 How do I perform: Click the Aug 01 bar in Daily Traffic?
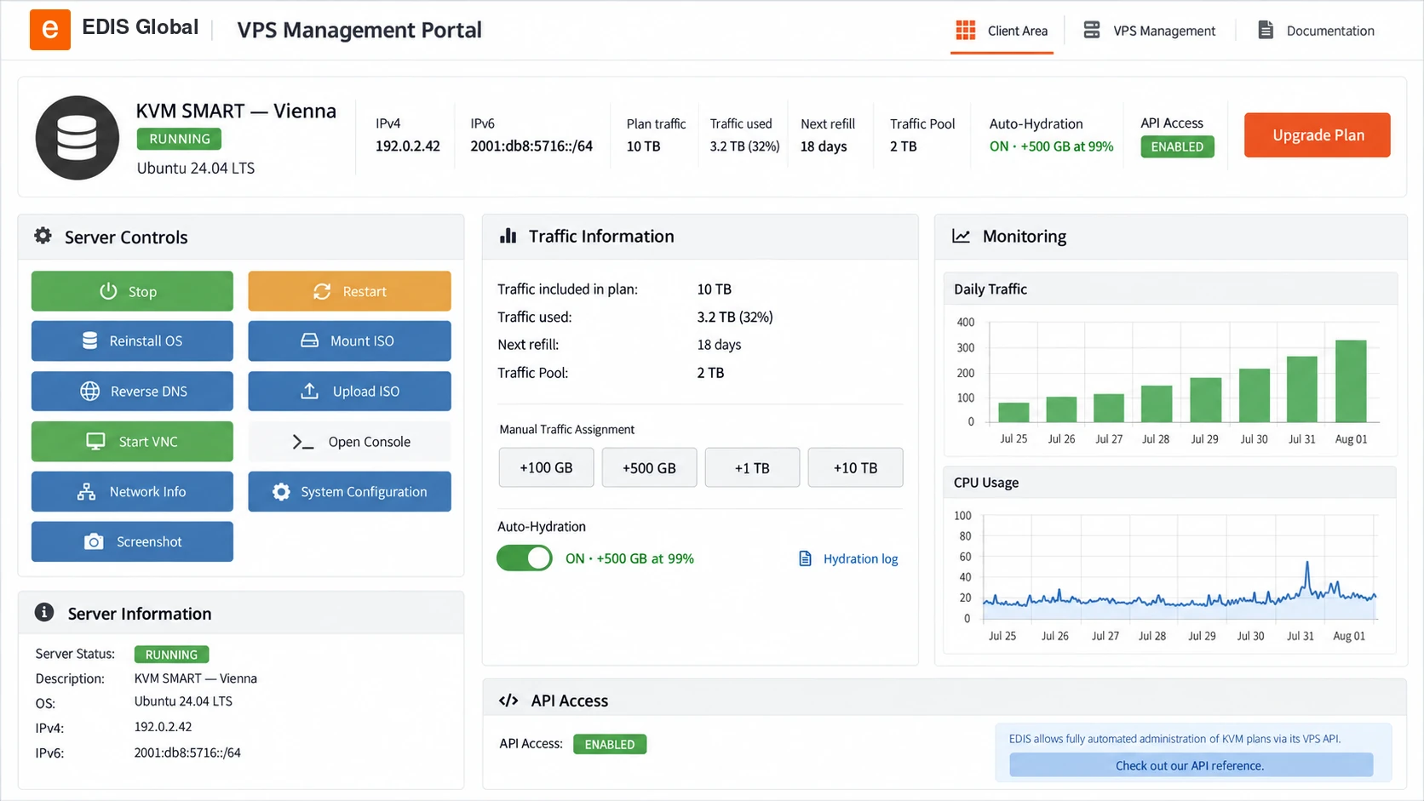1351,381
